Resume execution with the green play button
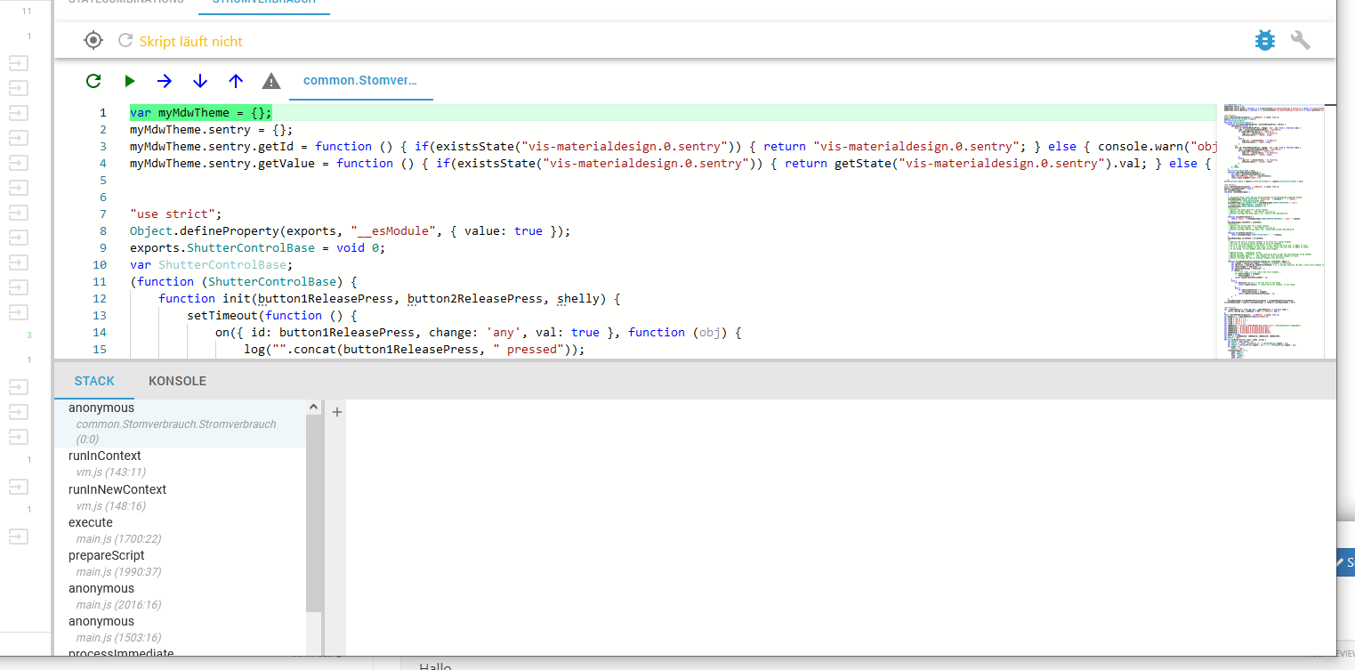 tap(130, 81)
